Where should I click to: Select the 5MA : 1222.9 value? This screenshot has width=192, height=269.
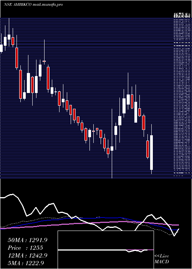pyautogui.click(x=26, y=263)
